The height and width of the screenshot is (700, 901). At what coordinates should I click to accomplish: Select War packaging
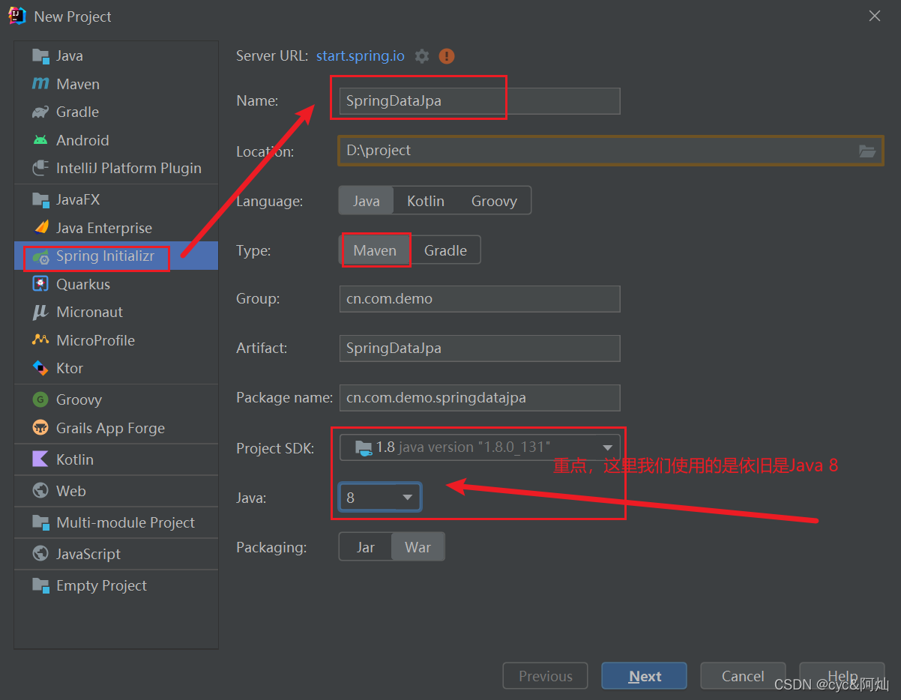pyautogui.click(x=418, y=547)
